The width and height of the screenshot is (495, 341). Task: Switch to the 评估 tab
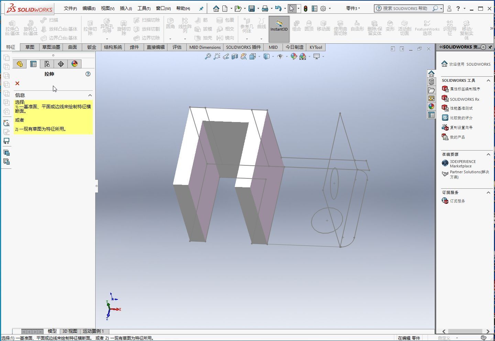177,47
